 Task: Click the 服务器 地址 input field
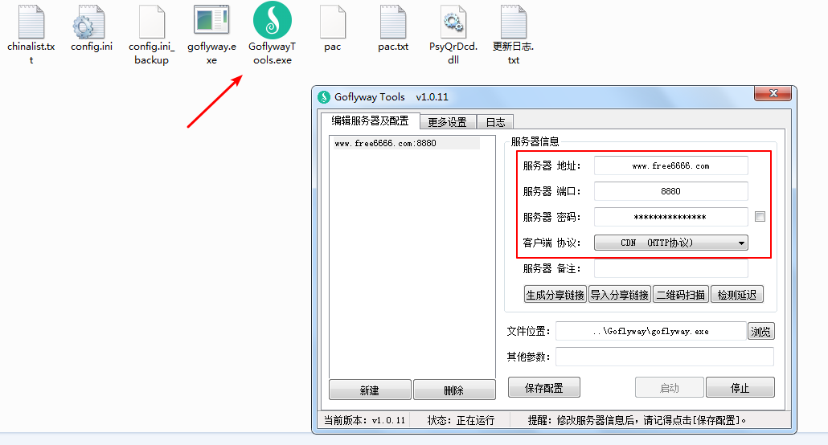(670, 165)
